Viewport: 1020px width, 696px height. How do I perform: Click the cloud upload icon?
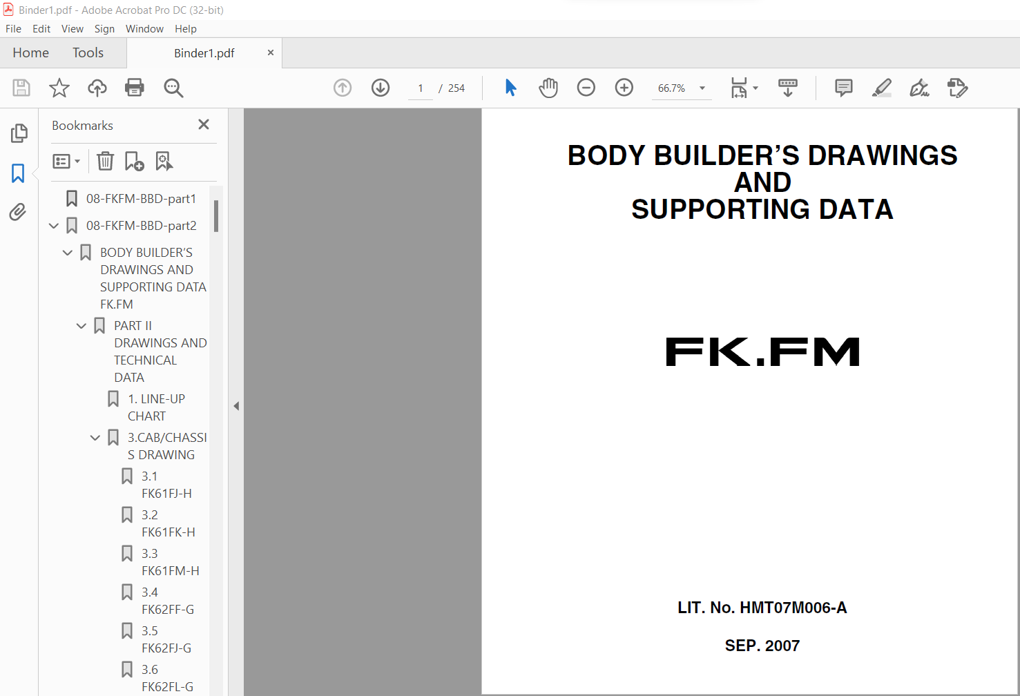(x=97, y=88)
